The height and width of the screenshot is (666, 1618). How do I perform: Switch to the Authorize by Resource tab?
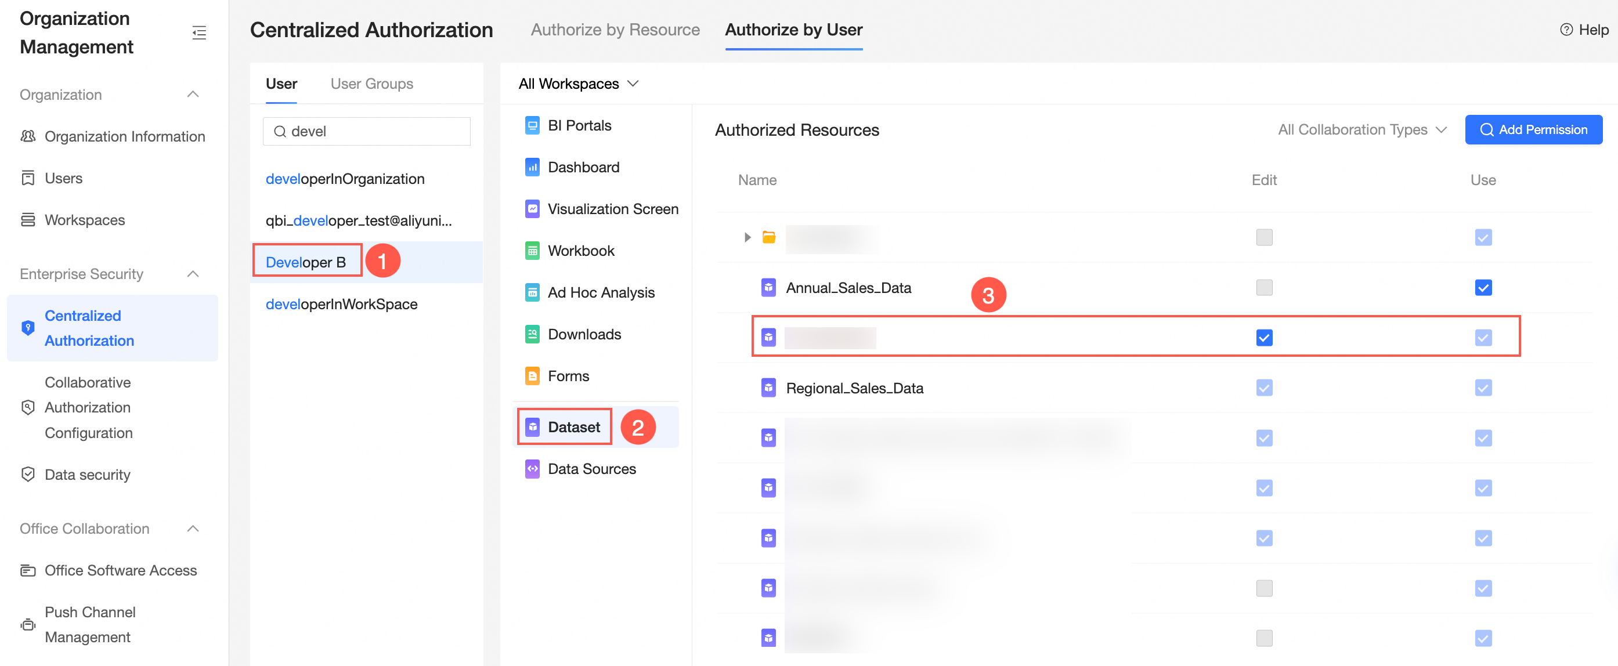coord(615,30)
